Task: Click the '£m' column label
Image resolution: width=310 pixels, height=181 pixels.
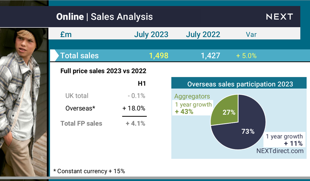Action: pyautogui.click(x=66, y=35)
